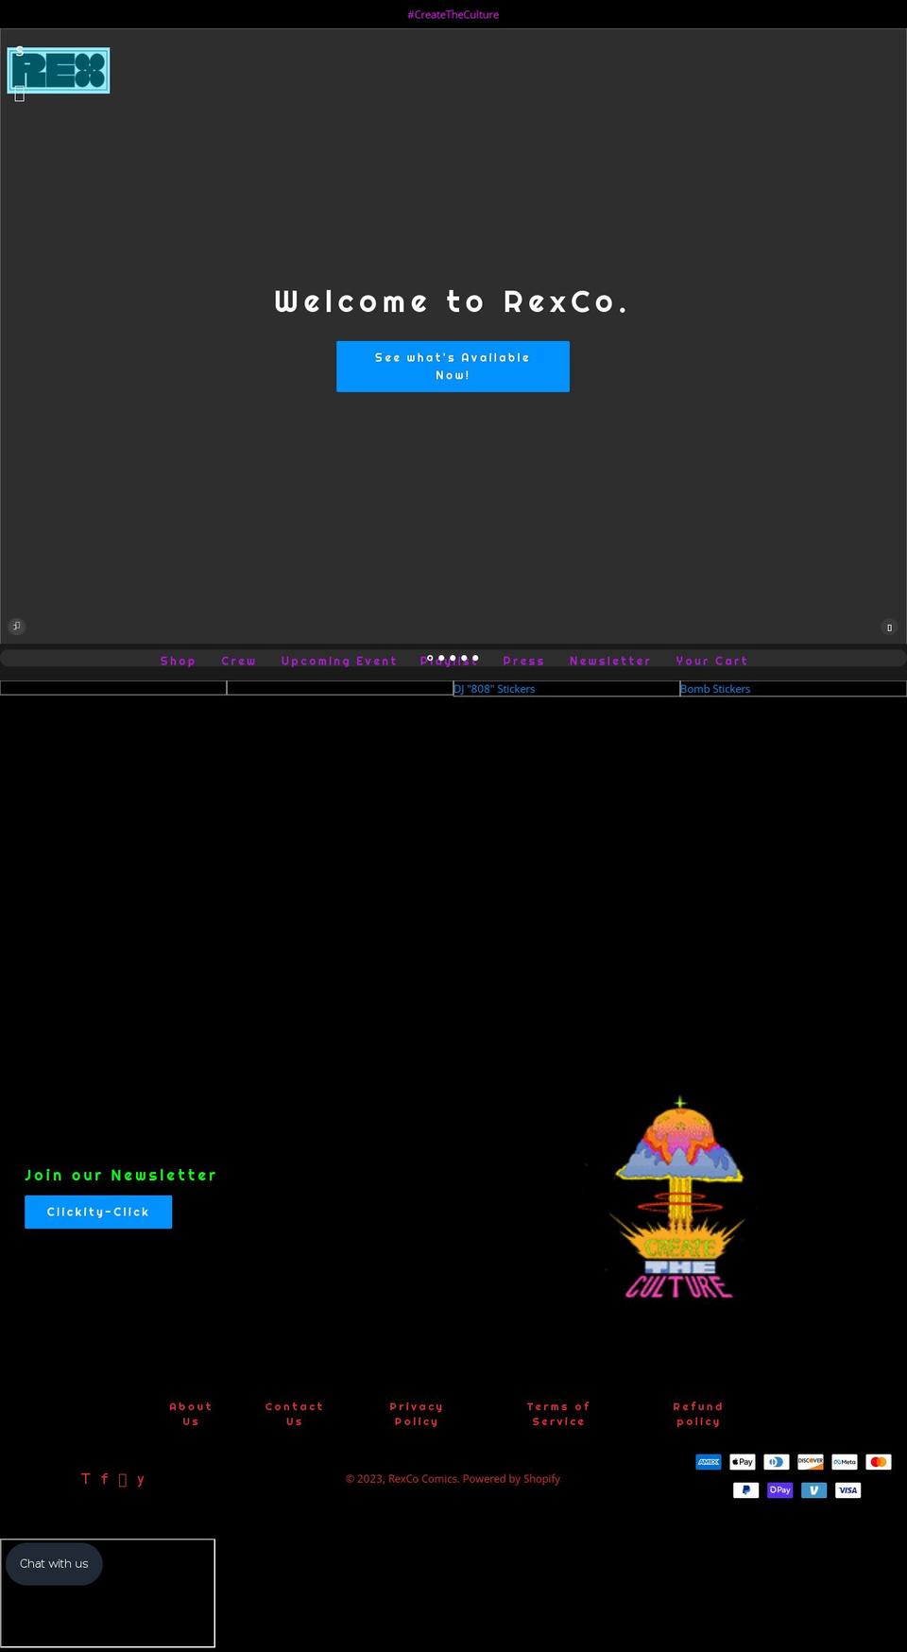Click the Join our Newsletter heading
907x1652 pixels.
click(121, 1175)
